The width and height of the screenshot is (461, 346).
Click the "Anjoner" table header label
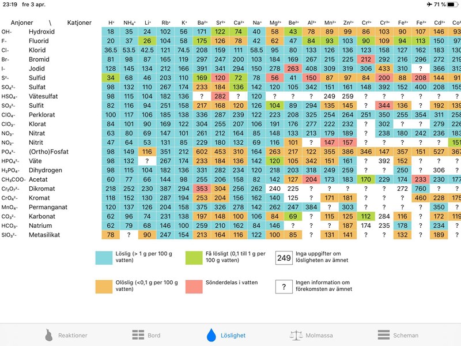(x=22, y=22)
